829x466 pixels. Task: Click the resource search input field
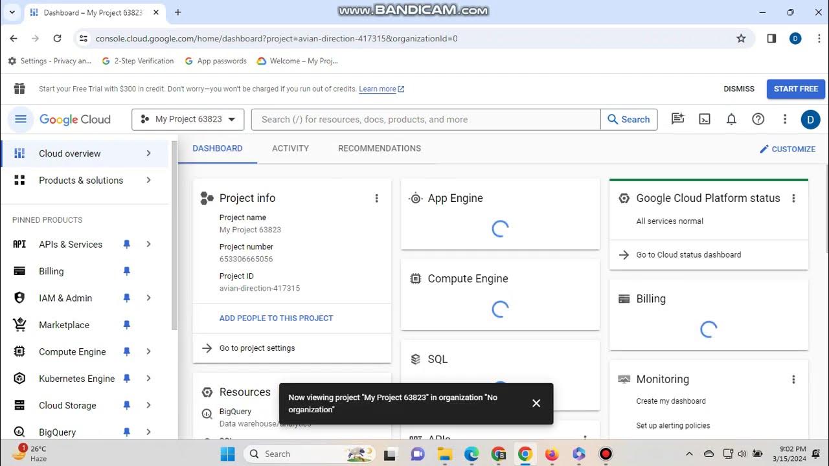pyautogui.click(x=426, y=119)
